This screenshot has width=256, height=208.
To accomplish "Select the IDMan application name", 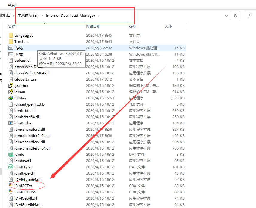I will (20, 98).
